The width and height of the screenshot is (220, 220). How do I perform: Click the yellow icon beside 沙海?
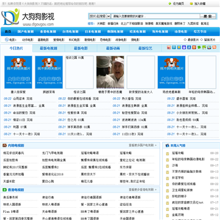pos(167,166)
